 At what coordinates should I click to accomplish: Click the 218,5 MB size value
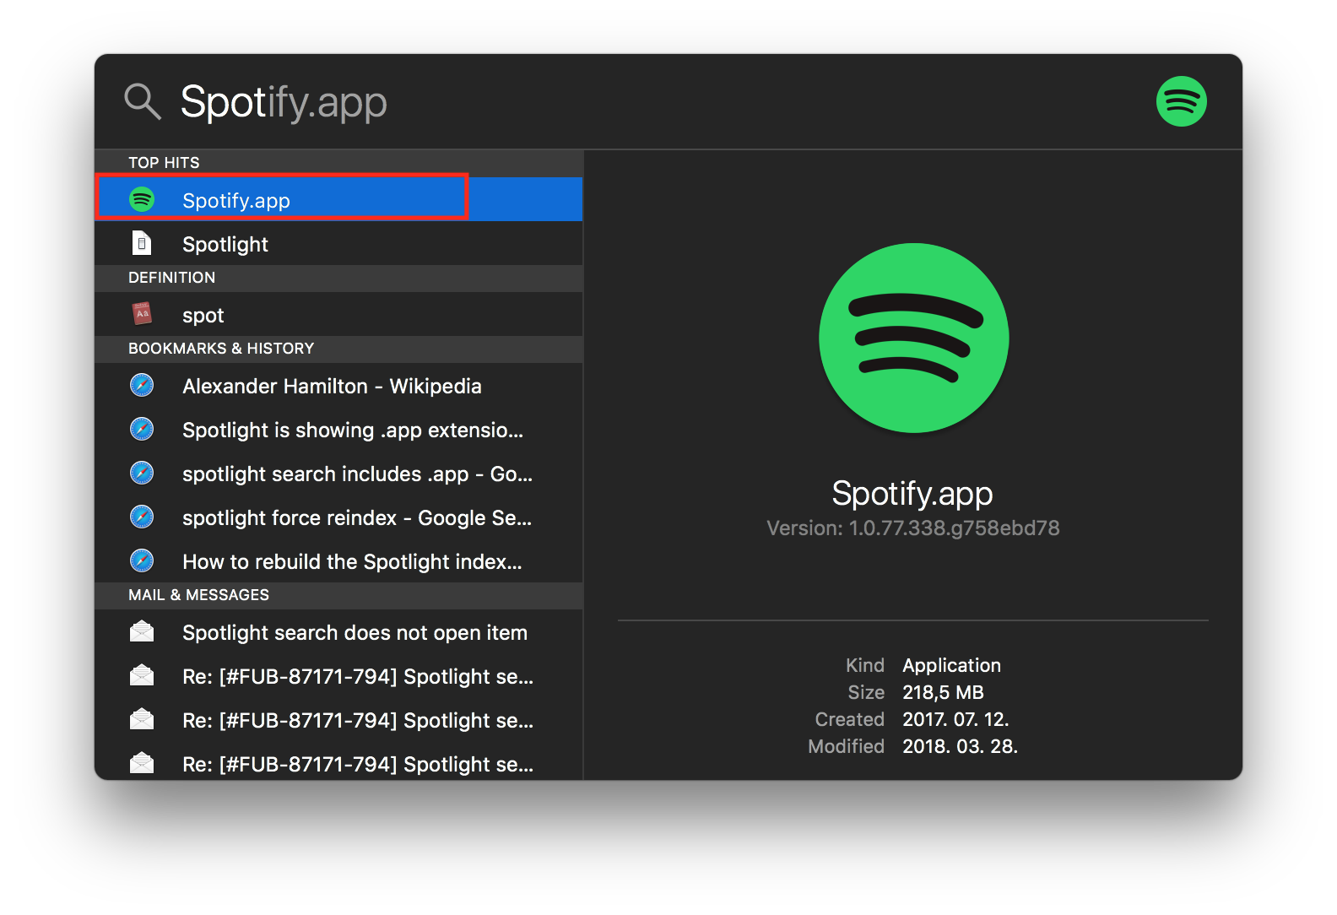coord(943,692)
